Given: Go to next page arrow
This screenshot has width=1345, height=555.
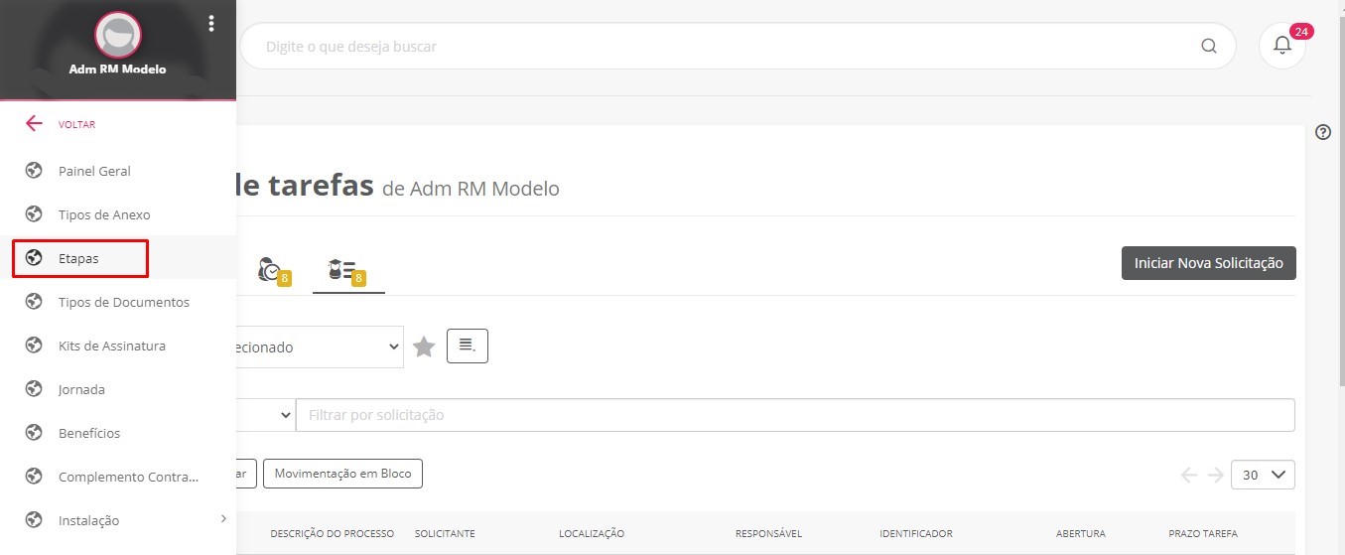Looking at the screenshot, I should click(x=1215, y=475).
